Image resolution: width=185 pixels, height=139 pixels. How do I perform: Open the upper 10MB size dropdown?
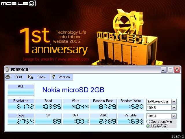coord(174,108)
